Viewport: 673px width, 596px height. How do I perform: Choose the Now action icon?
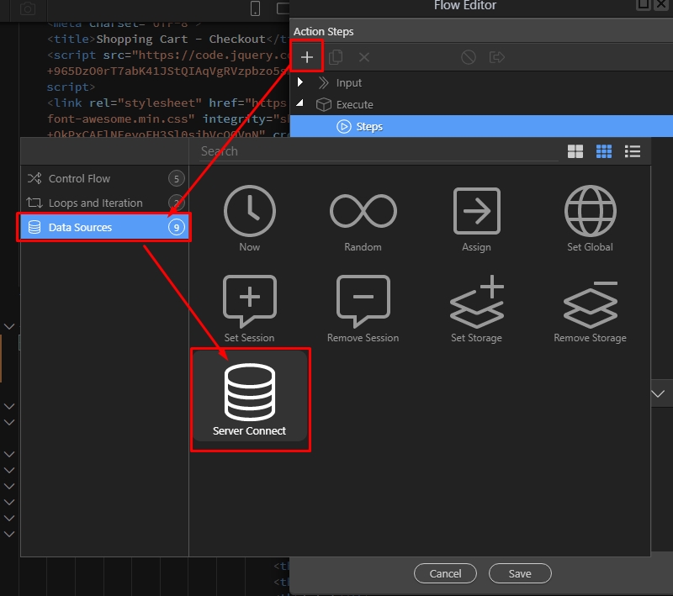click(x=249, y=218)
